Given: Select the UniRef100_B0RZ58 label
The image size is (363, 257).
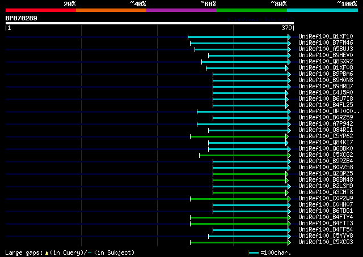Looking at the screenshot, I should click(x=326, y=168).
